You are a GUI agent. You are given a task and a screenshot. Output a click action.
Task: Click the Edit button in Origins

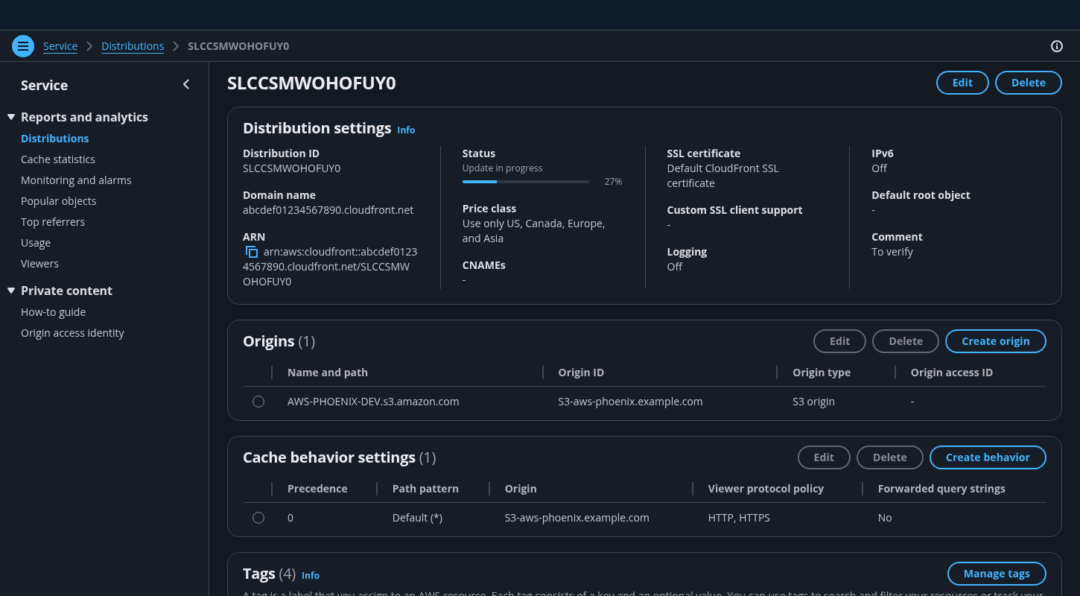click(x=839, y=341)
